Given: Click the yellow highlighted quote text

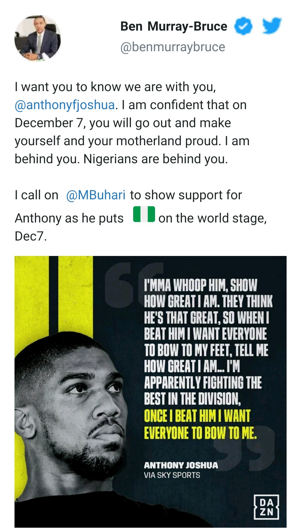Looking at the screenshot, I should tap(200, 424).
